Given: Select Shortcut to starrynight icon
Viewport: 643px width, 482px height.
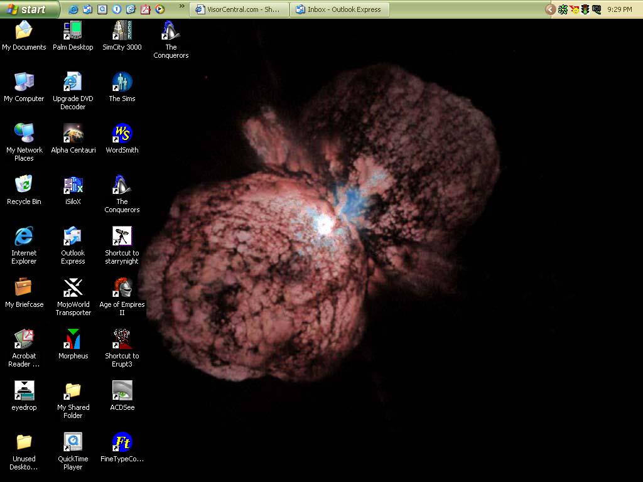Looking at the screenshot, I should tap(122, 237).
